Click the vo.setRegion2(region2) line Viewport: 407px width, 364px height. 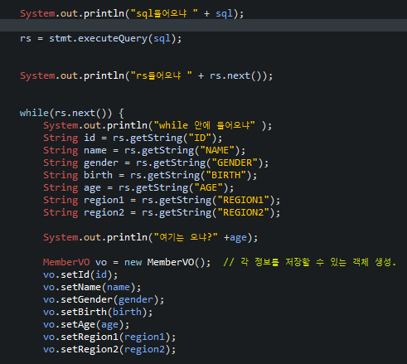pos(109,349)
